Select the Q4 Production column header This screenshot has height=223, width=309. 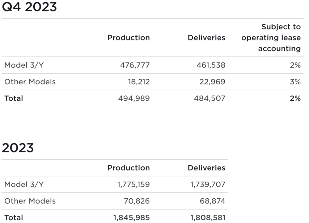(129, 38)
